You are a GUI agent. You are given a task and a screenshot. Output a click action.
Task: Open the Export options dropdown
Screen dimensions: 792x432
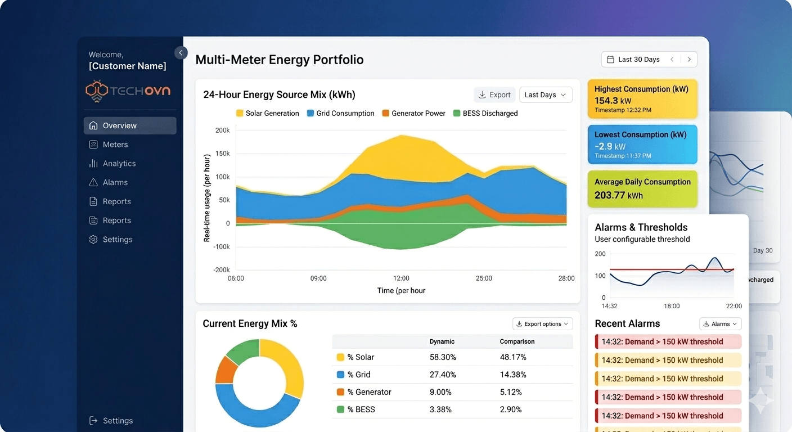pos(542,323)
